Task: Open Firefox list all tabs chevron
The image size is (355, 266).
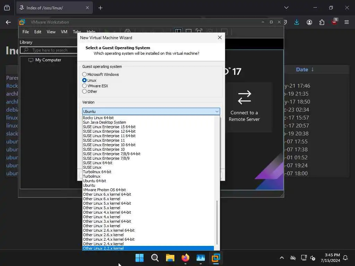Action: coord(286,8)
